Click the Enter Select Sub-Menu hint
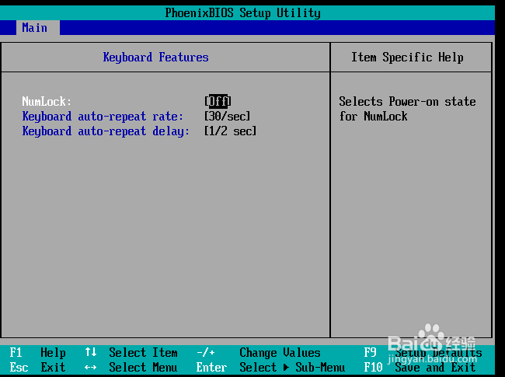Image resolution: width=505 pixels, height=377 pixels. (x=270, y=368)
